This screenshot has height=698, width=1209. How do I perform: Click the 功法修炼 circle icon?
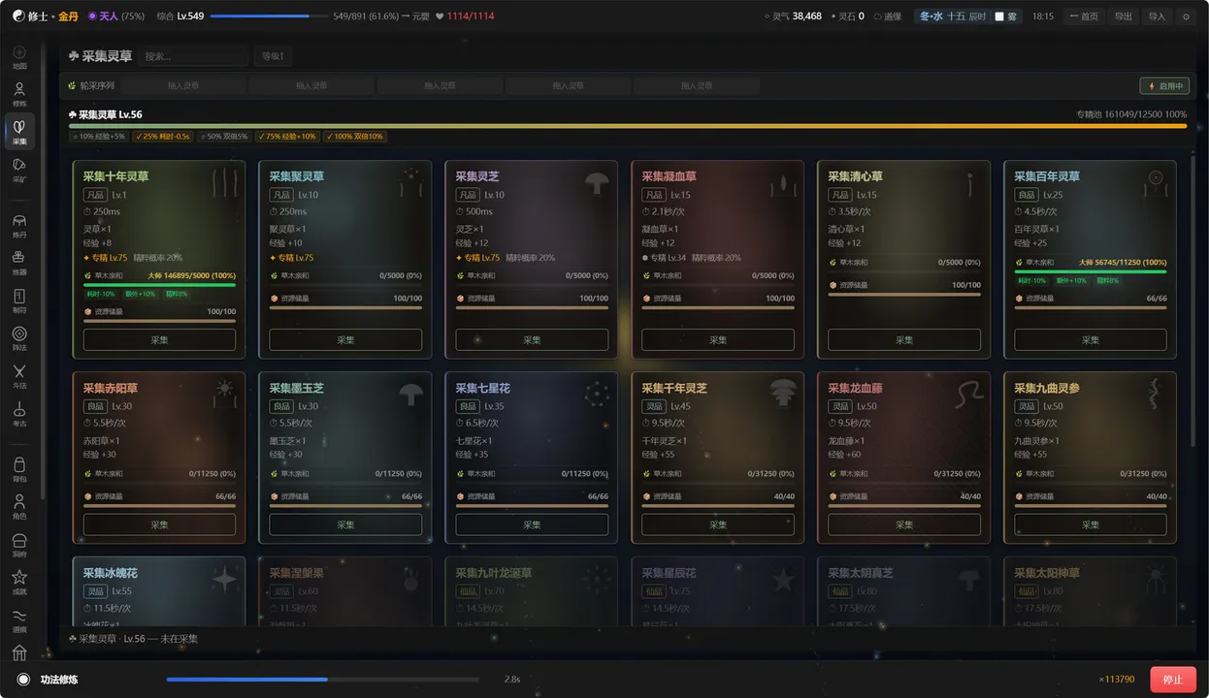tap(23, 680)
